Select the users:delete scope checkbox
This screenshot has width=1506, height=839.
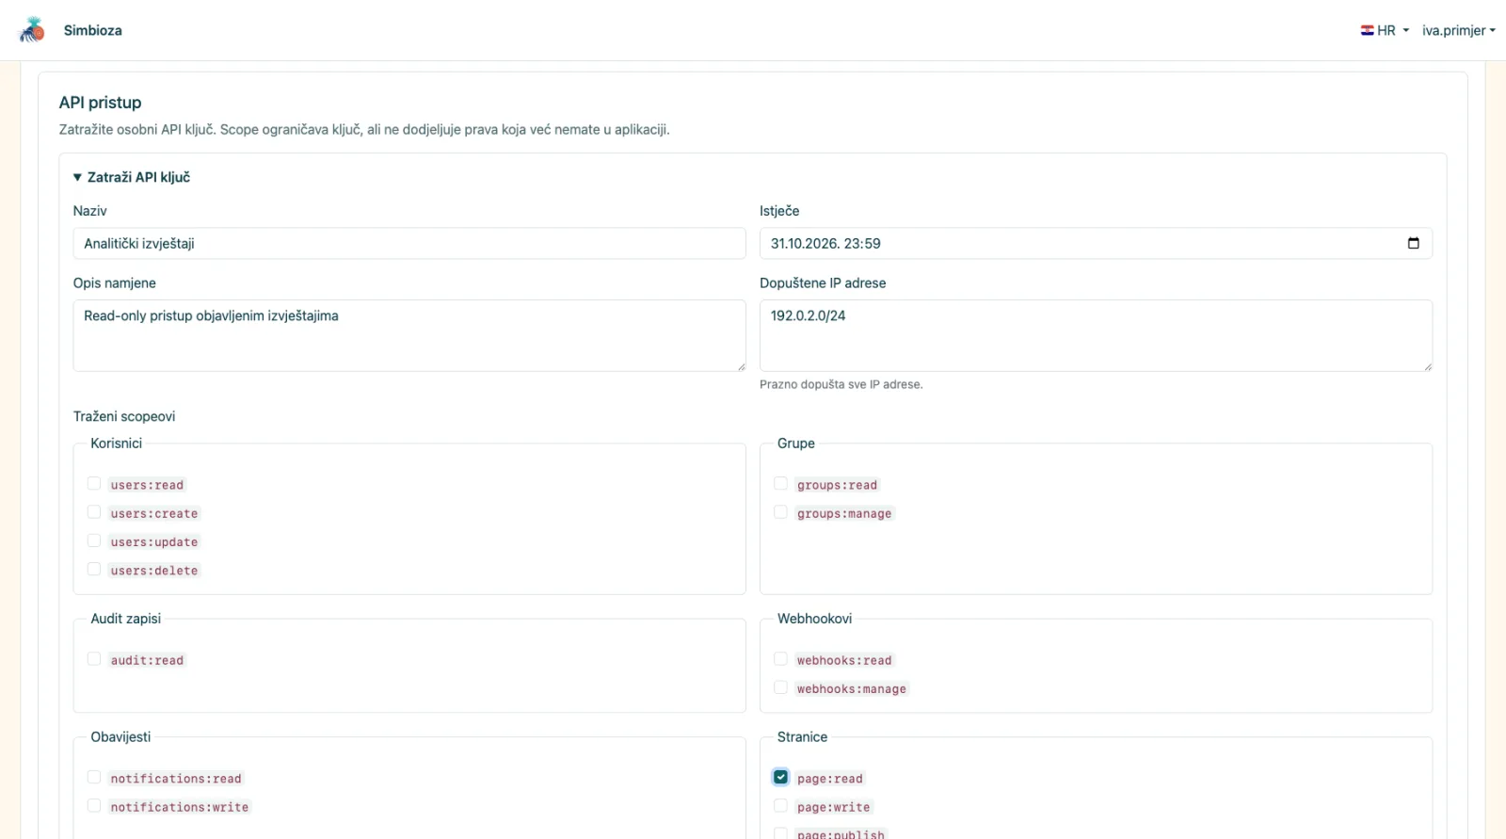point(94,570)
